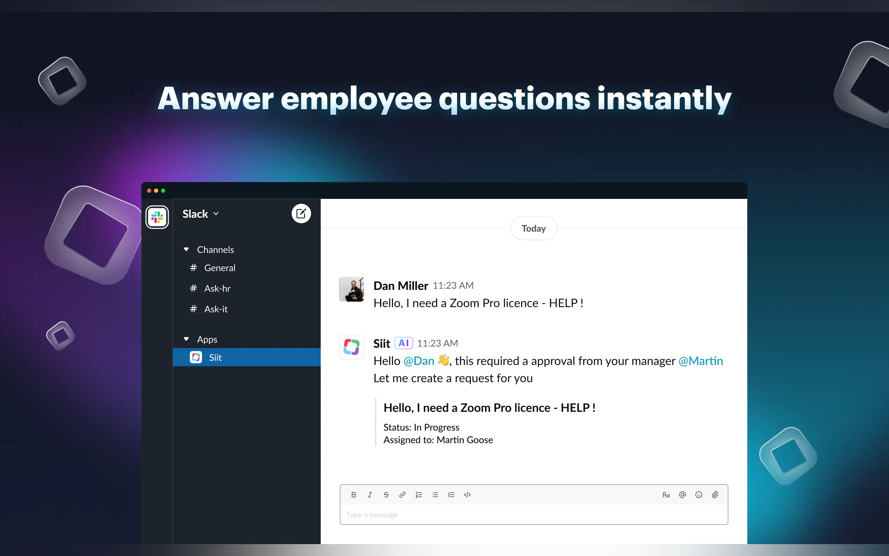Viewport: 889px width, 556px height.
Task: Open the Ask-hr channel
Action: [217, 288]
